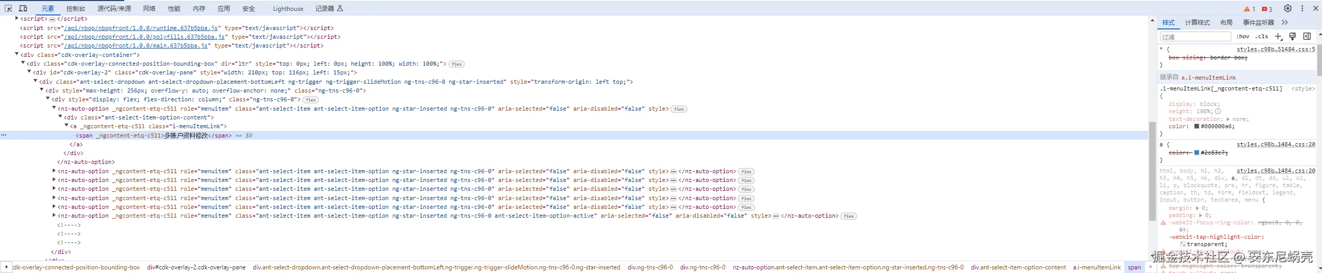Open the 记录器 tab
Screen dimensions: 1322x273
(329, 9)
